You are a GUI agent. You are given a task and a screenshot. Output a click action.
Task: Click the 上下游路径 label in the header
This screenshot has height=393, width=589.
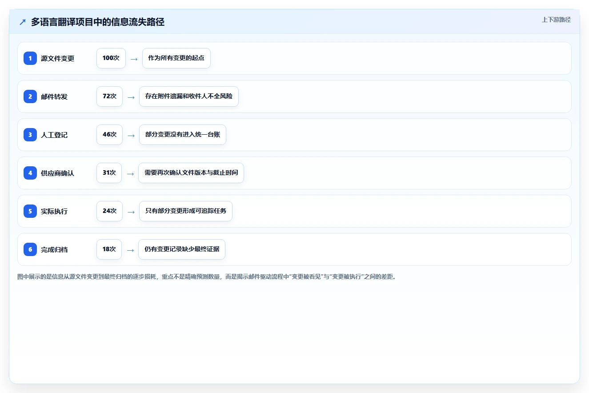click(x=556, y=20)
